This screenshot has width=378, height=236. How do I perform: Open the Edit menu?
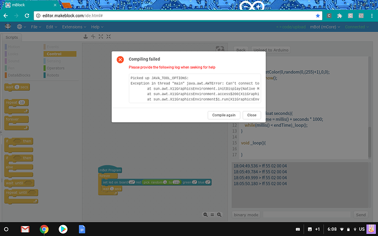(x=51, y=27)
